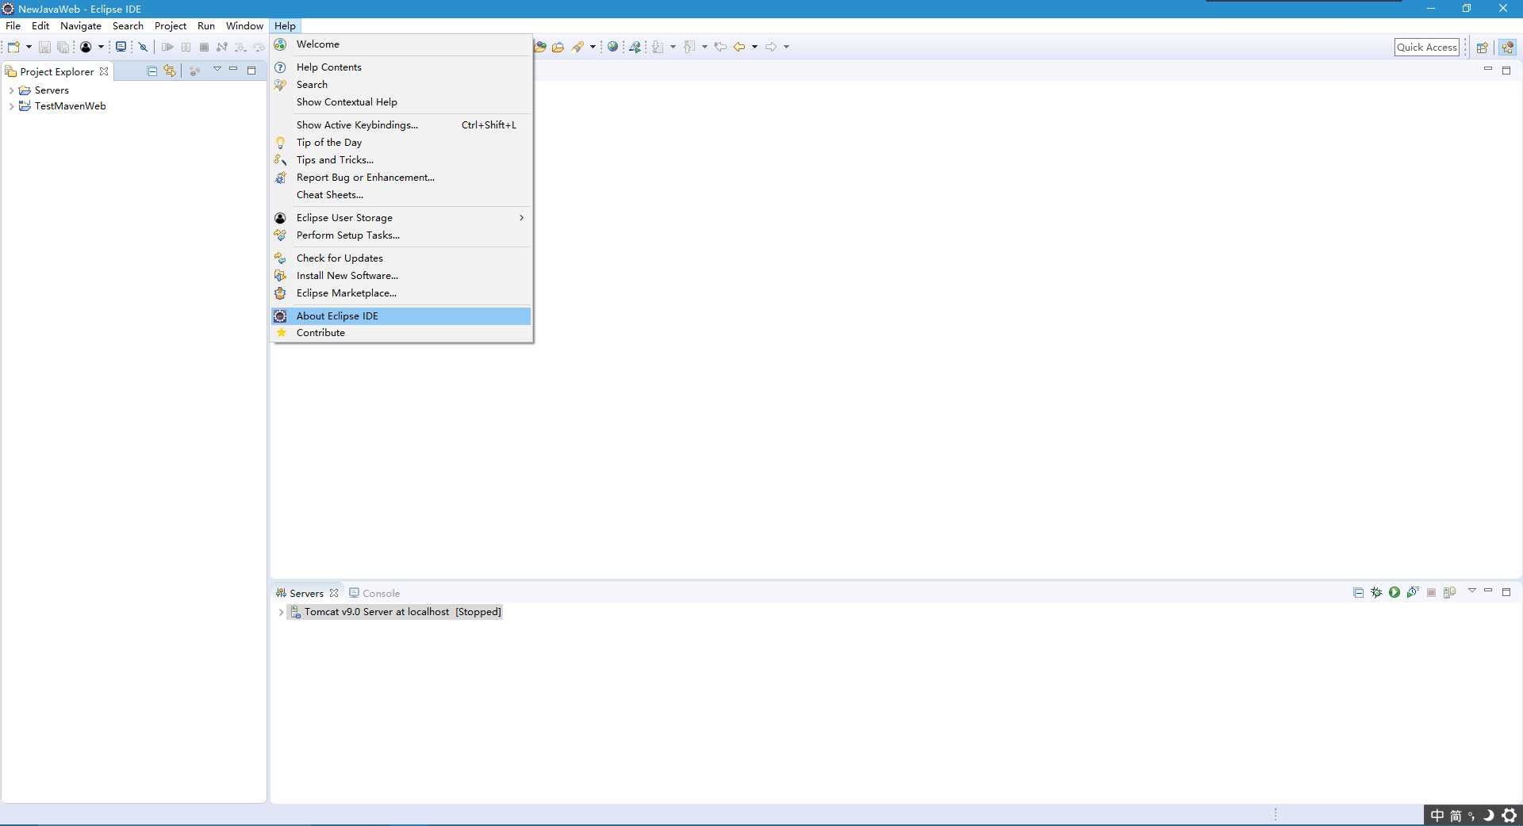Viewport: 1523px width, 826px height.
Task: Open the Window menu in menu bar
Action: click(x=244, y=26)
